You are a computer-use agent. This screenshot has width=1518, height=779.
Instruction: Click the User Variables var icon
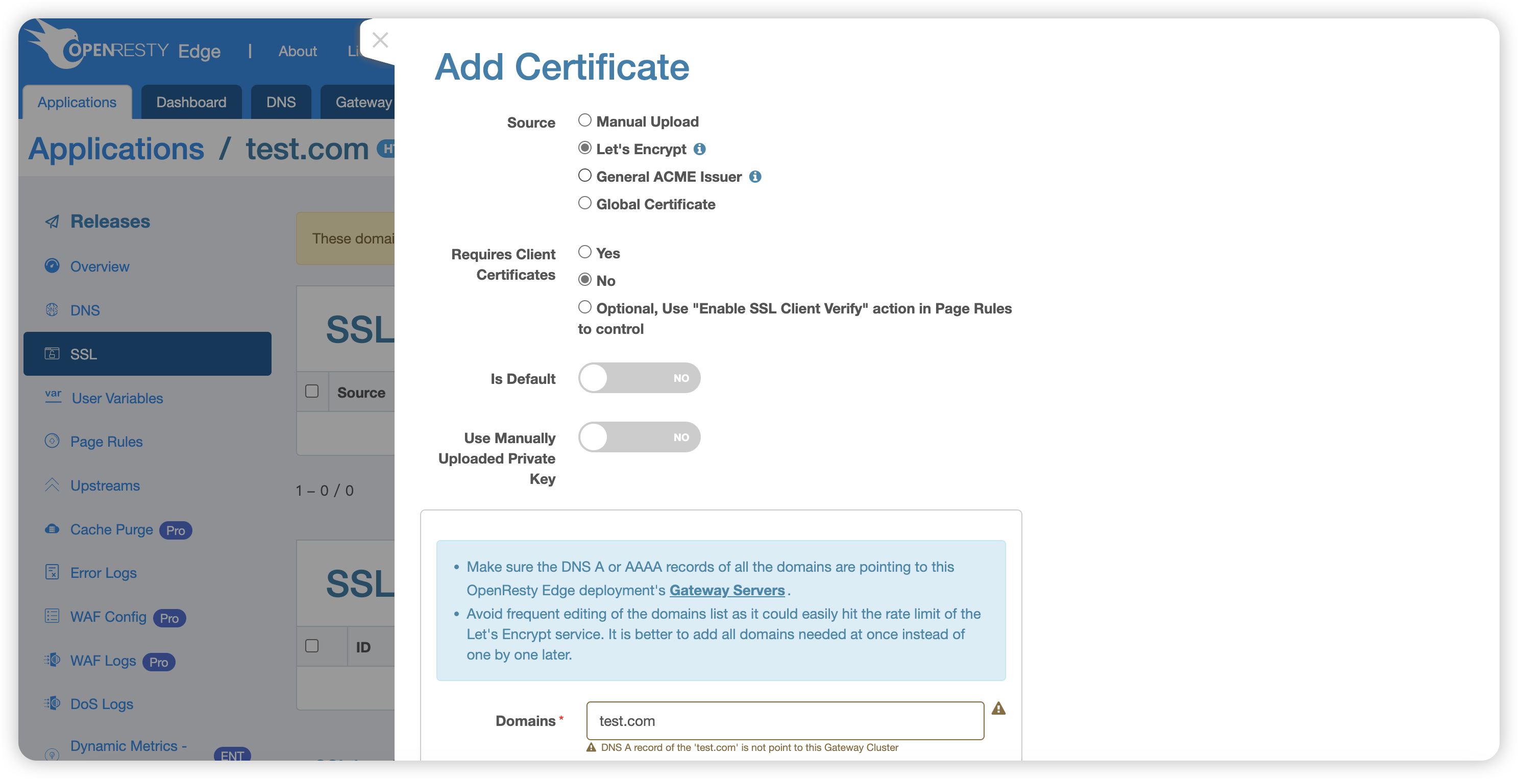click(53, 396)
